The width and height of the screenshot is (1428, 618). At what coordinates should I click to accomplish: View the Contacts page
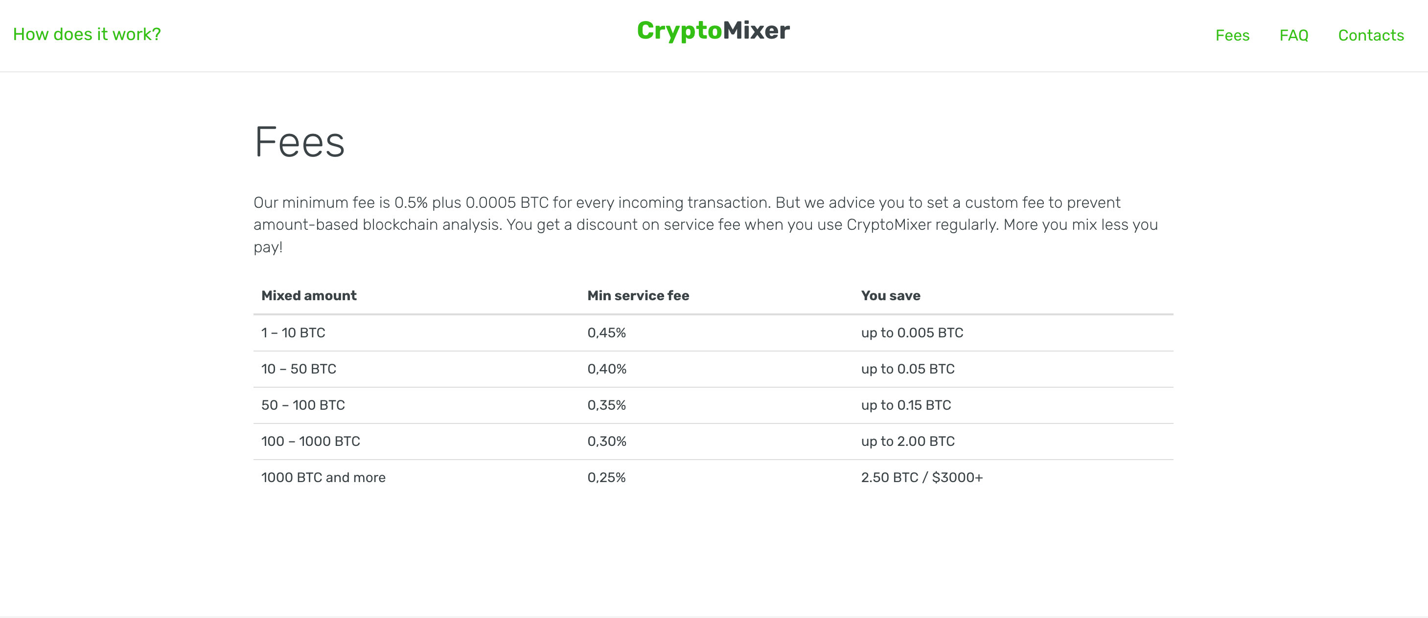pos(1370,35)
